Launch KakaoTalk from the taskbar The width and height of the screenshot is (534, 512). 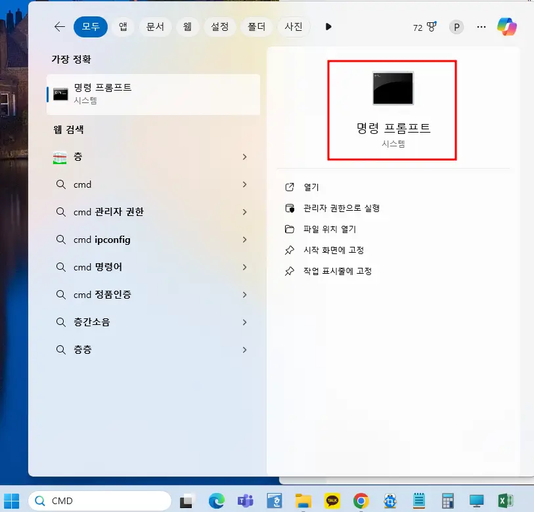point(330,500)
